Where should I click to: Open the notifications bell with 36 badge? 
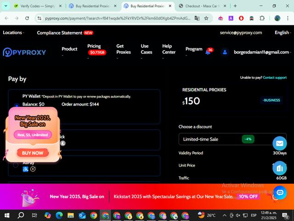208,52
